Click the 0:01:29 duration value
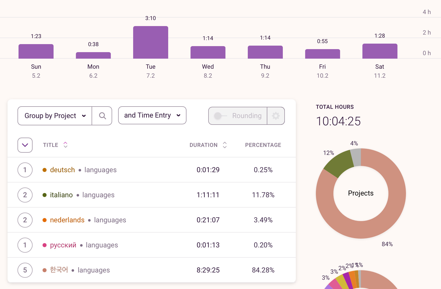441x289 pixels. [208, 170]
